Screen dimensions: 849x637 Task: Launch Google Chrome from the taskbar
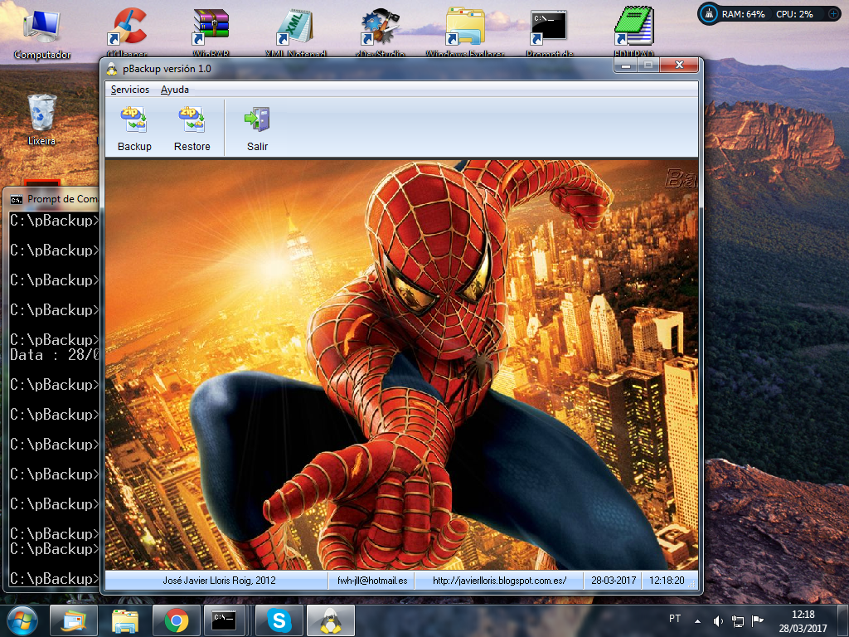[176, 620]
